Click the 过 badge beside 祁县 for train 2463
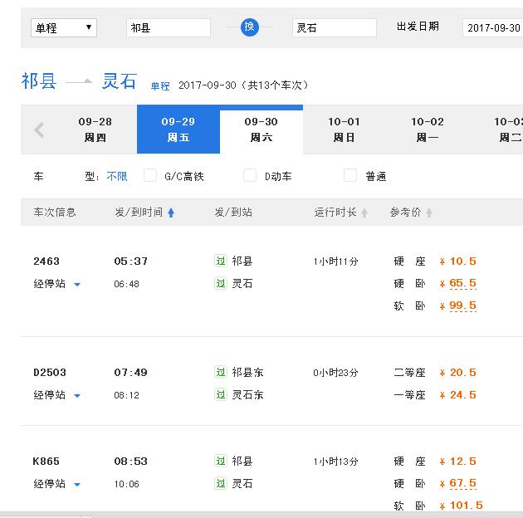Screen dimensions: 523x518 (221, 261)
